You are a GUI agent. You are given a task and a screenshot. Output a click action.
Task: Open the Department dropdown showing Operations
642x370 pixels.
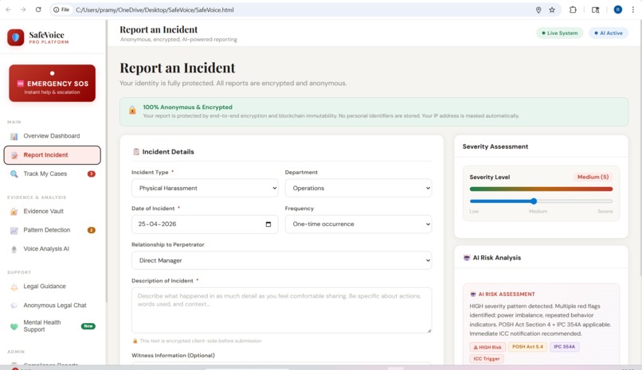(x=358, y=188)
